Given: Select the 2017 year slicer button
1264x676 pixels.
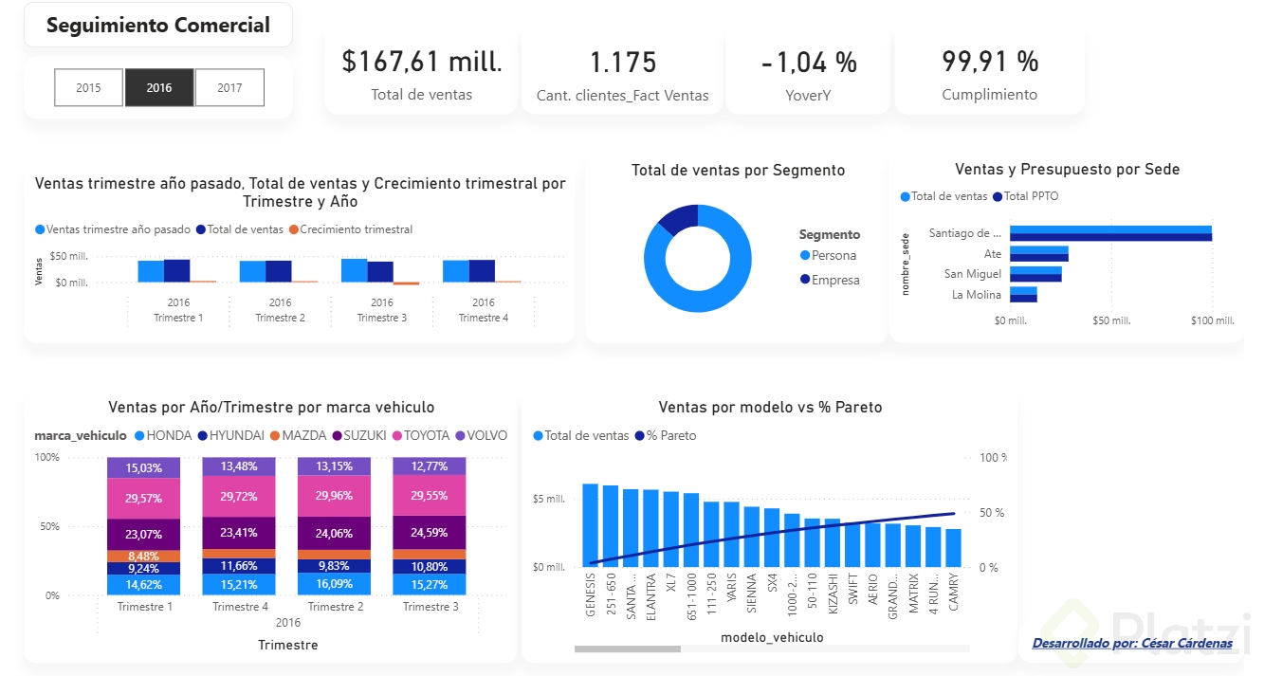Looking at the screenshot, I should click(x=229, y=87).
